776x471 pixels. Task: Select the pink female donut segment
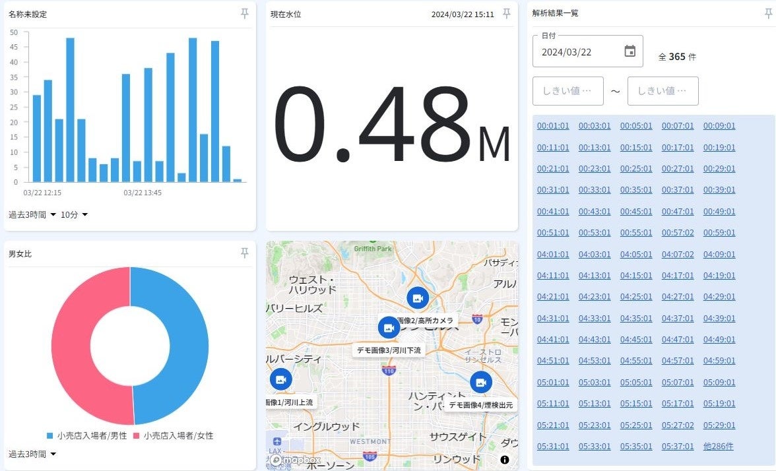(71, 346)
